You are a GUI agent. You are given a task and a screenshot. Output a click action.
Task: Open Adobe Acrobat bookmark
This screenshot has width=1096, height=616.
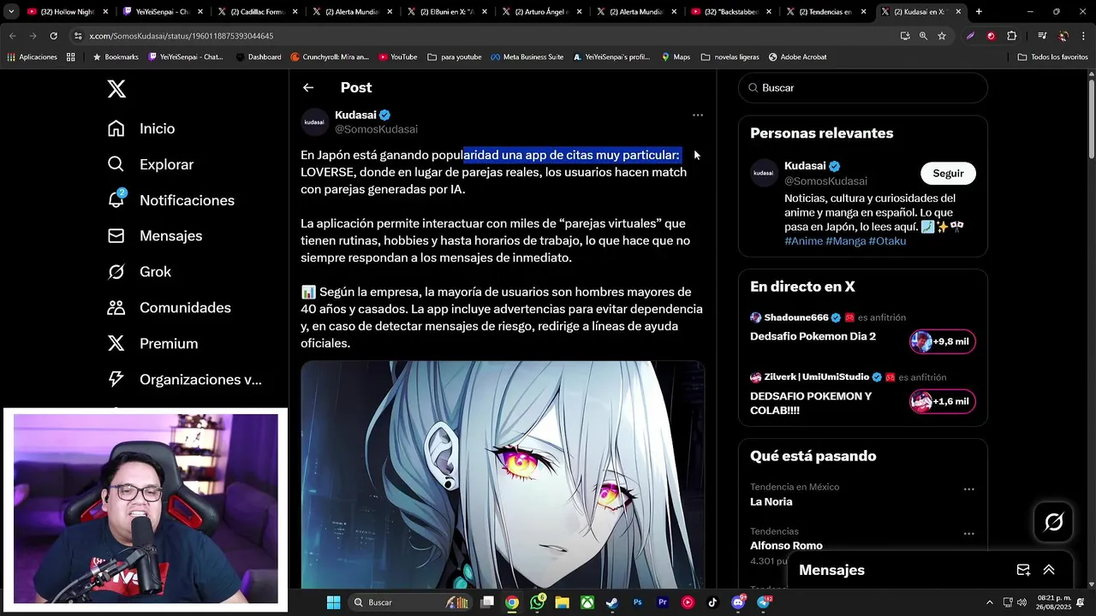click(797, 57)
